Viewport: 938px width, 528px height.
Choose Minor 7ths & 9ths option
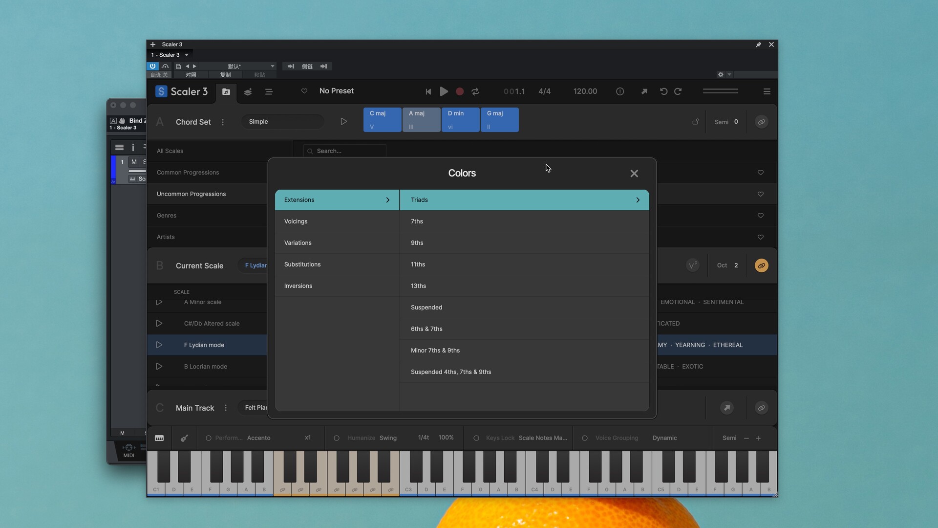click(525, 351)
